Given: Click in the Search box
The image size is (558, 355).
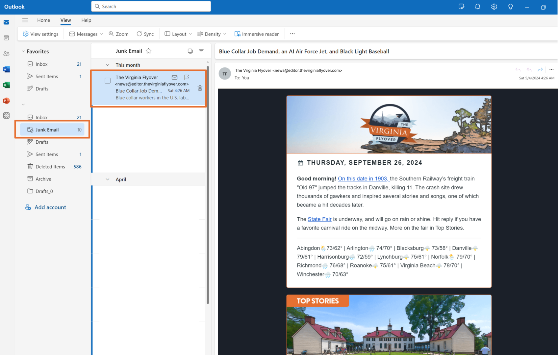Looking at the screenshot, I should click(x=151, y=7).
